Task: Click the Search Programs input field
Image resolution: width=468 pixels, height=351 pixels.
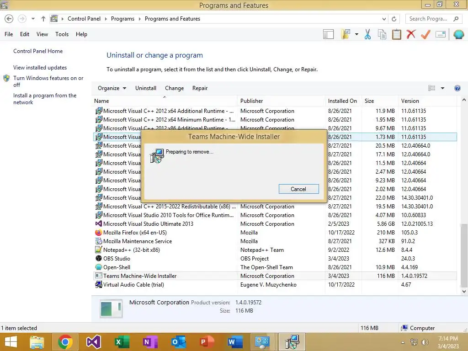Action: tap(428, 19)
